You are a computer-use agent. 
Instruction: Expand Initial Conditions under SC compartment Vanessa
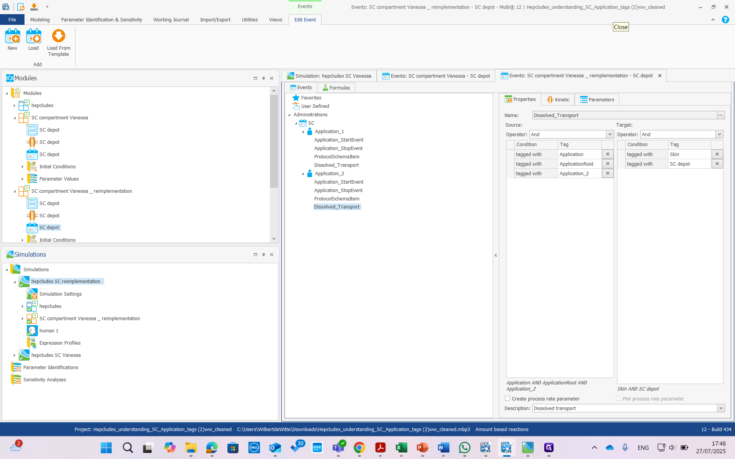(x=23, y=166)
